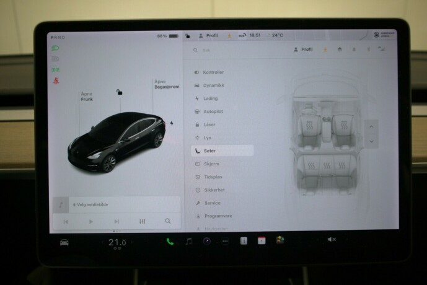Tap the unlock padlock icon above car
Viewport: 427px width, 285px height.
[119, 92]
